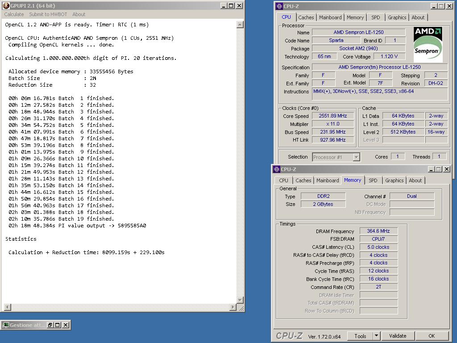Switch to Caches tab in upper CPU-Z
Viewport: 457px width, 343px height.
306,17
